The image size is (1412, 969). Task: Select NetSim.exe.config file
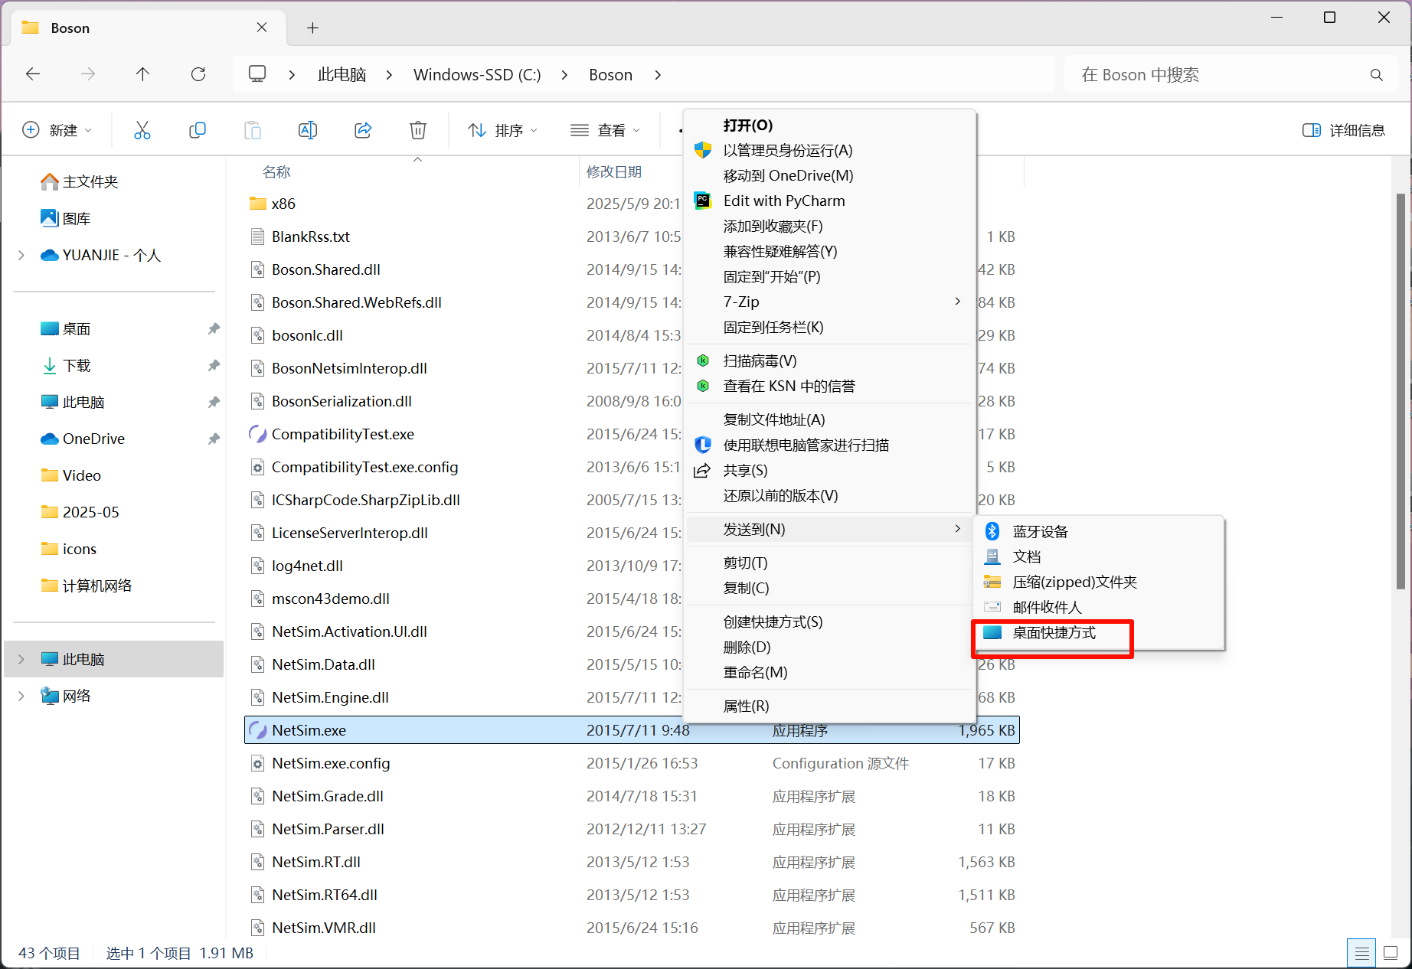[x=632, y=763]
